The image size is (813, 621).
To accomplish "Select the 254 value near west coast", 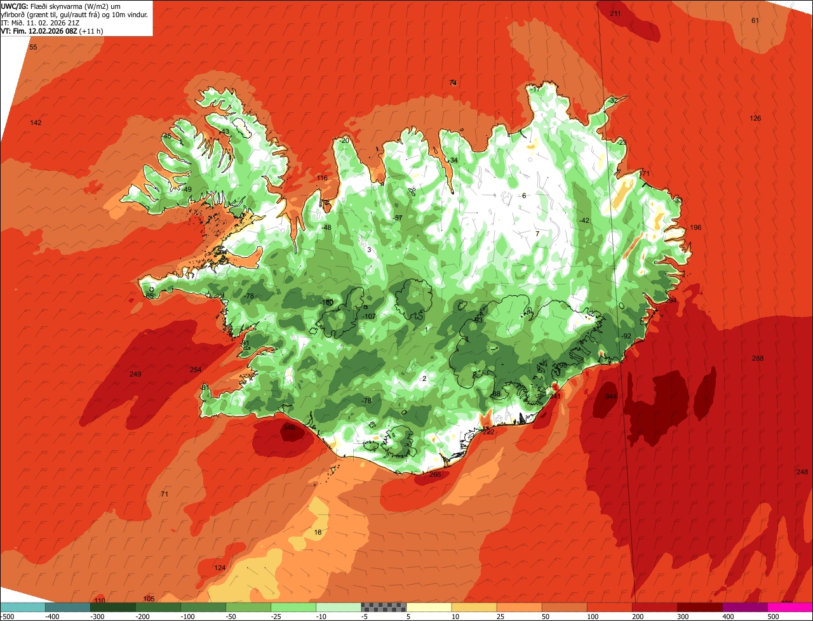I will click(x=196, y=370).
